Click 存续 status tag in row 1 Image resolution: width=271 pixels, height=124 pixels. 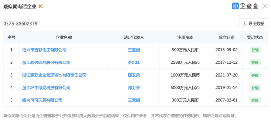[x=255, y=50]
